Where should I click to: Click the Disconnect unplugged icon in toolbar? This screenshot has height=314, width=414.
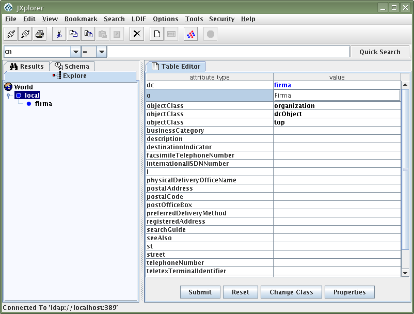25,34
